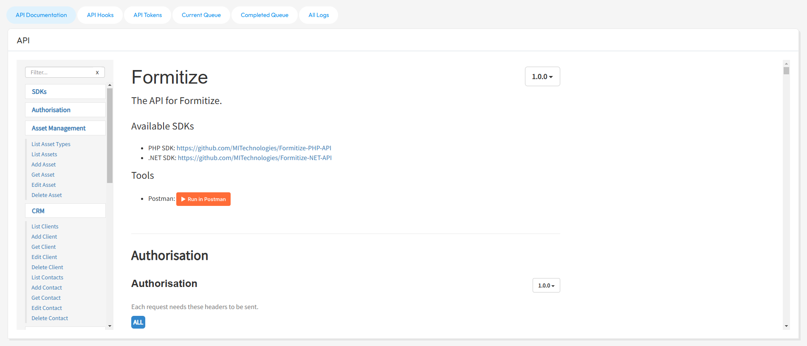Jump to the SDKs section

coord(65,92)
